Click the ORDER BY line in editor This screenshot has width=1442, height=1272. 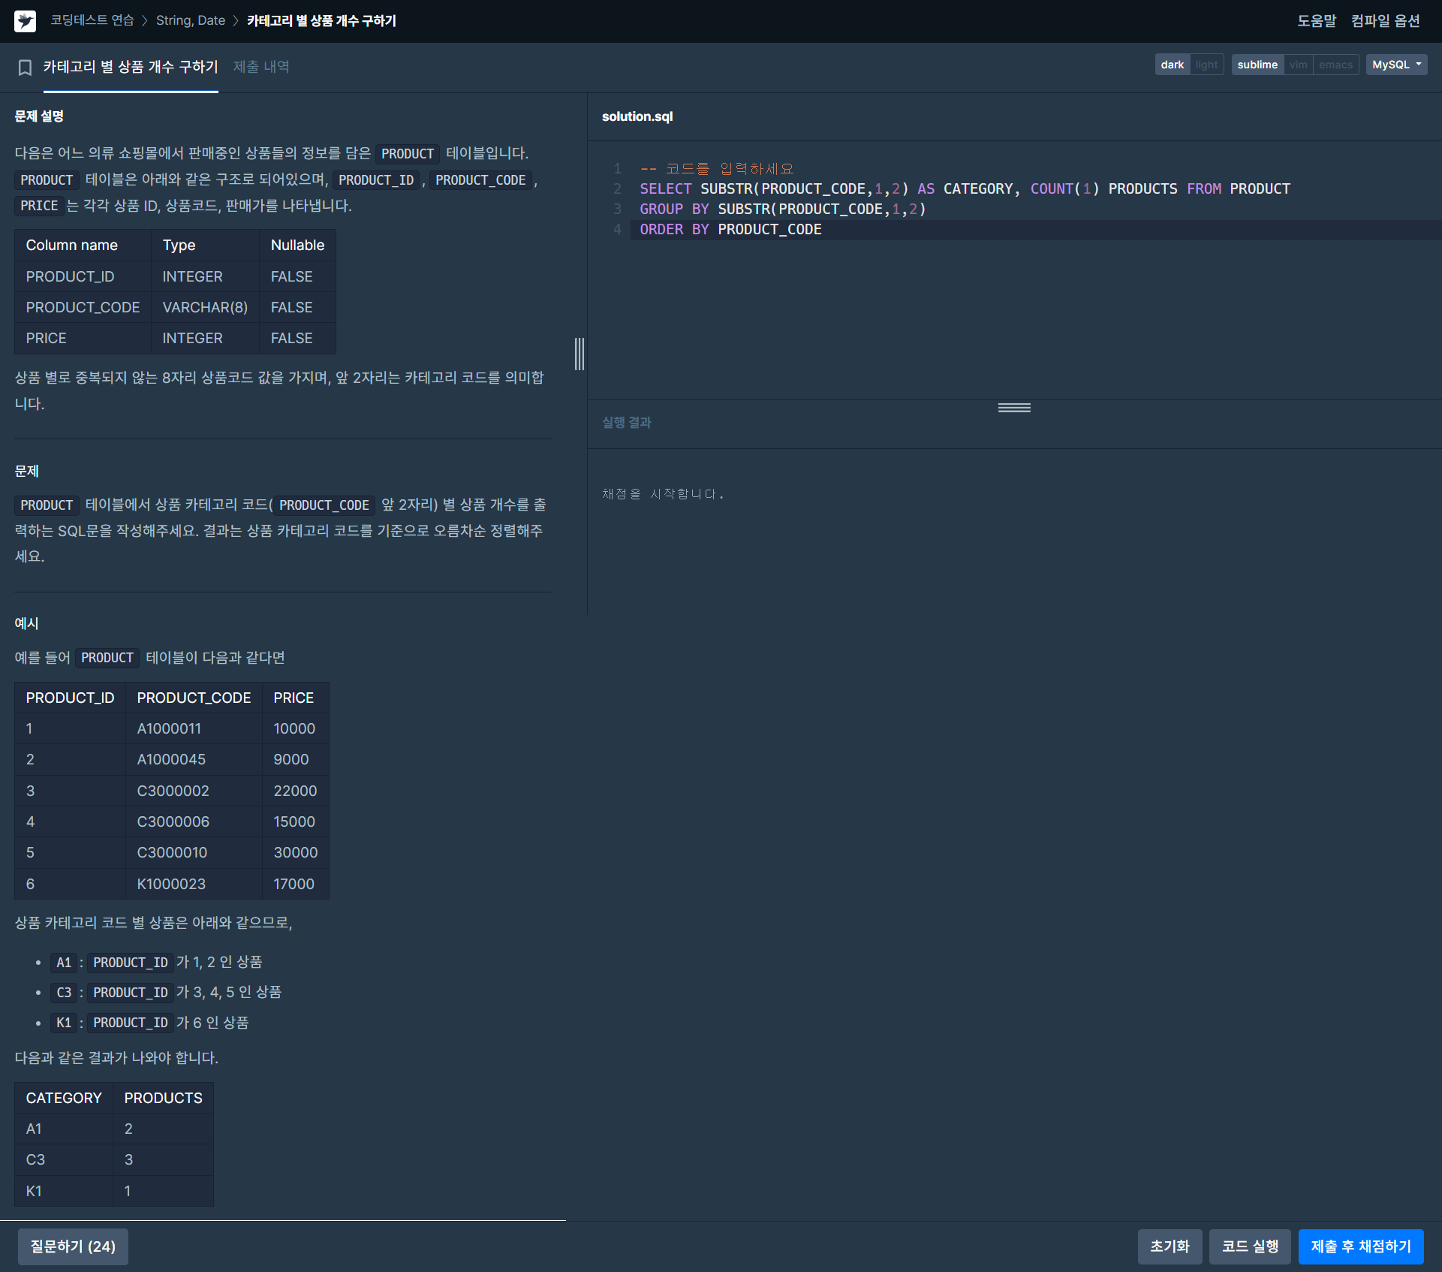(x=730, y=230)
